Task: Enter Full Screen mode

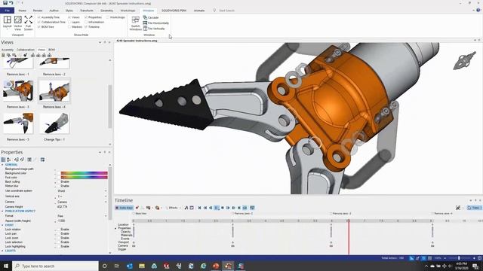Action: pos(29,23)
